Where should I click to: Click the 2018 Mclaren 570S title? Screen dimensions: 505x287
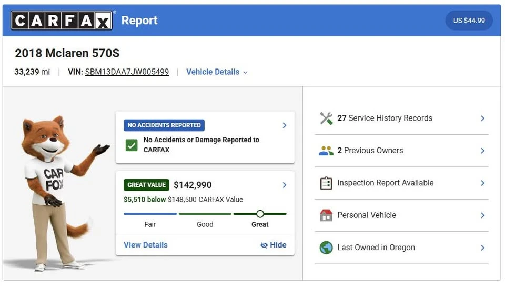point(67,53)
